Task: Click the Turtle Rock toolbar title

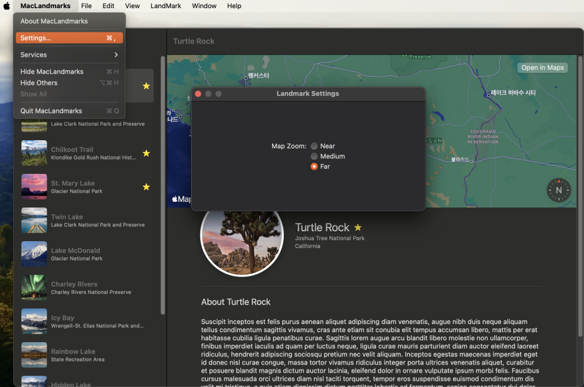Action: coord(193,41)
